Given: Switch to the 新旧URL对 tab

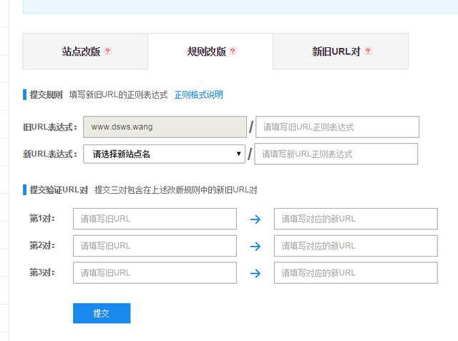Looking at the screenshot, I should coord(336,51).
